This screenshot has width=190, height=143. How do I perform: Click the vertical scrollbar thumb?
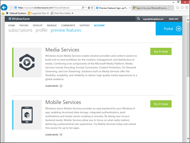[x=188, y=50]
